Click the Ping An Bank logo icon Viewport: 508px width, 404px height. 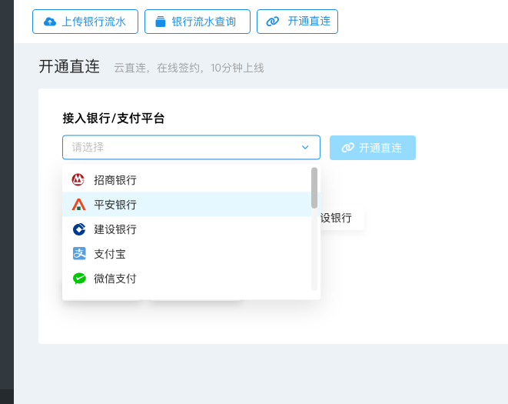click(78, 205)
